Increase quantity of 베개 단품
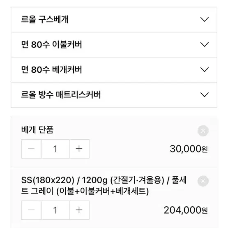This screenshot has width=228, height=228. point(79,149)
